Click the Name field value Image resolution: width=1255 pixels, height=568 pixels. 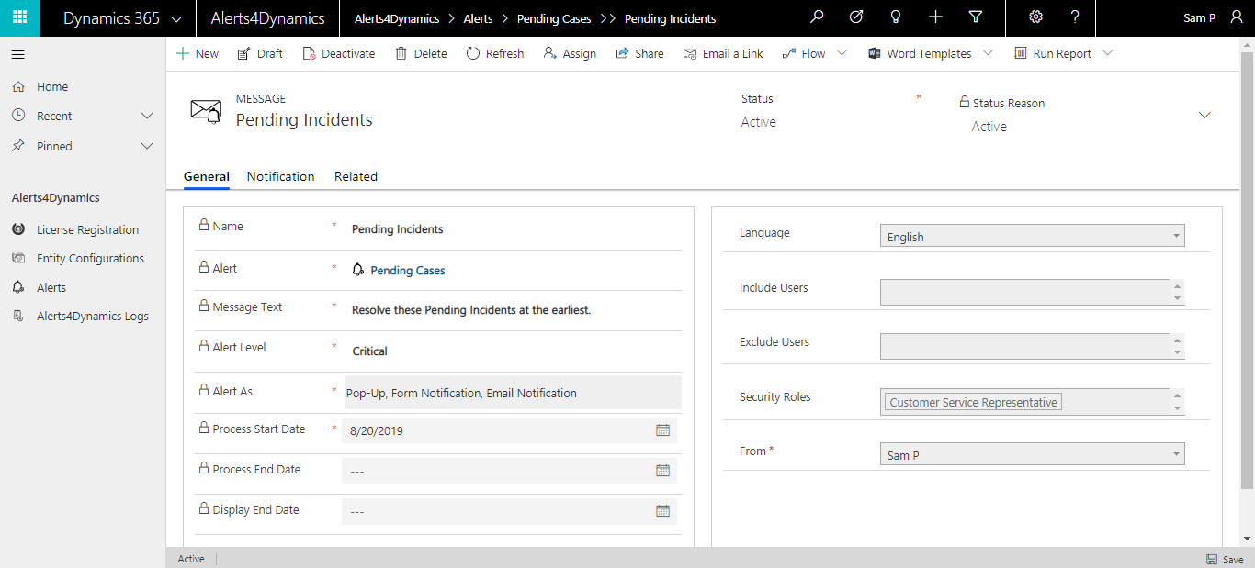397,228
